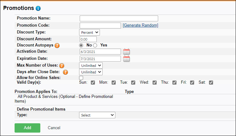Click the Promotion Name text field

119,19
